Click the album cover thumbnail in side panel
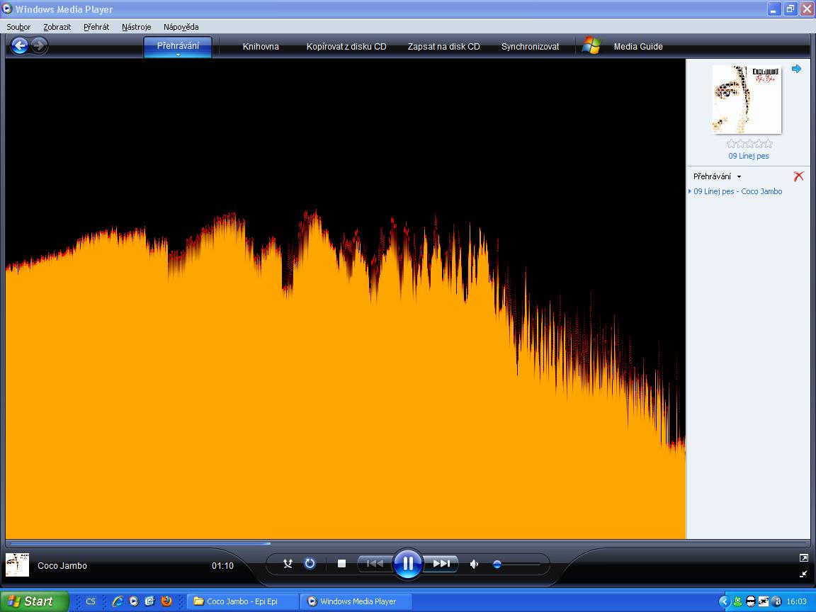 747,99
